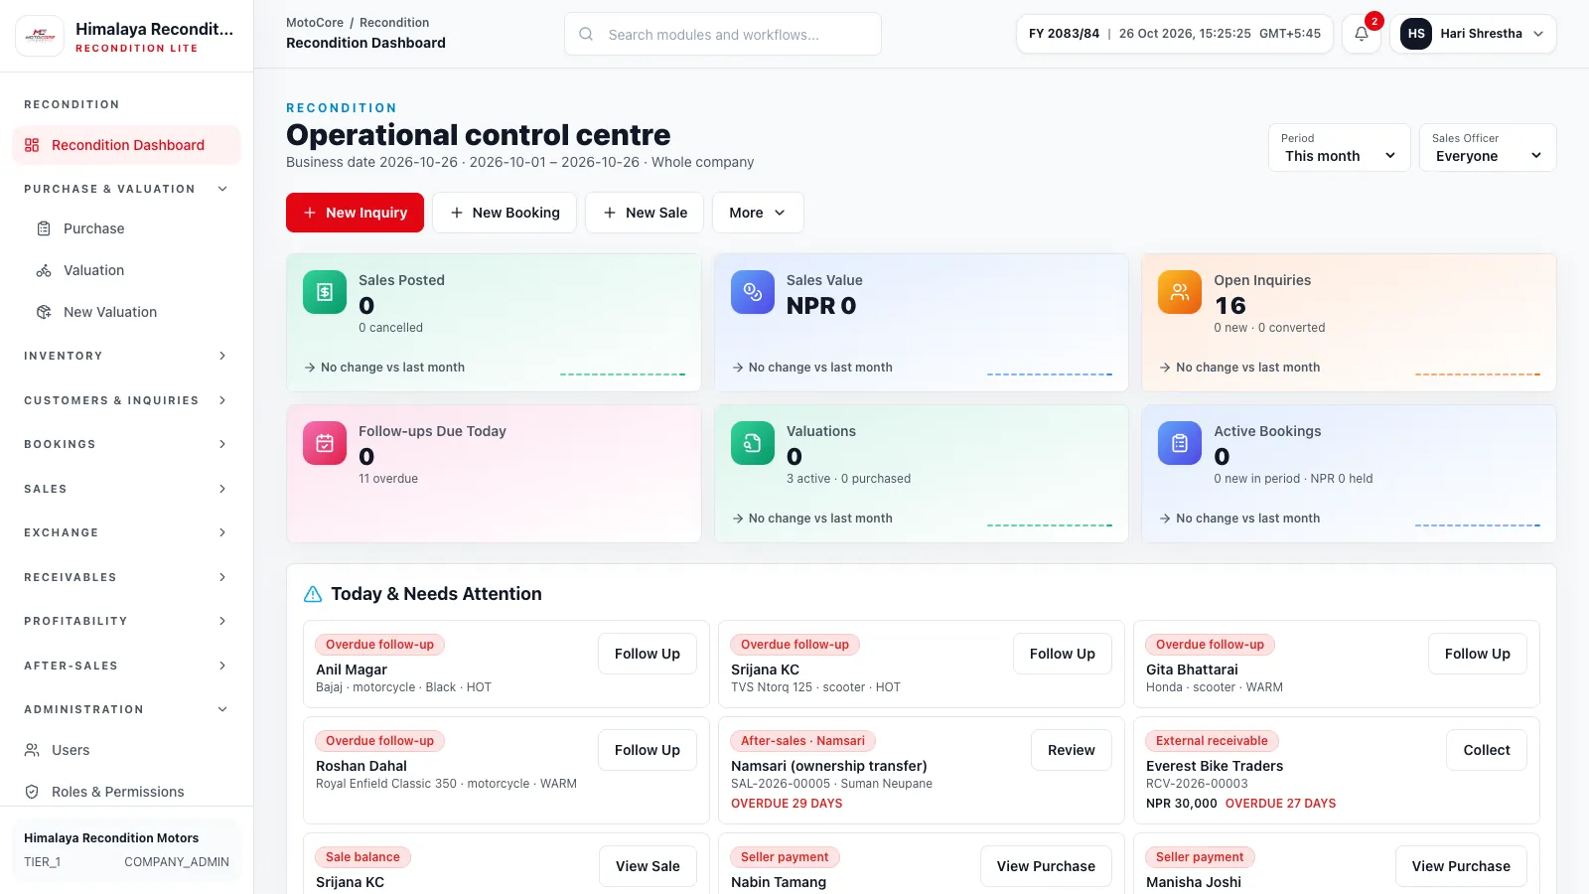
Task: Create a New Sale
Action: click(x=645, y=213)
